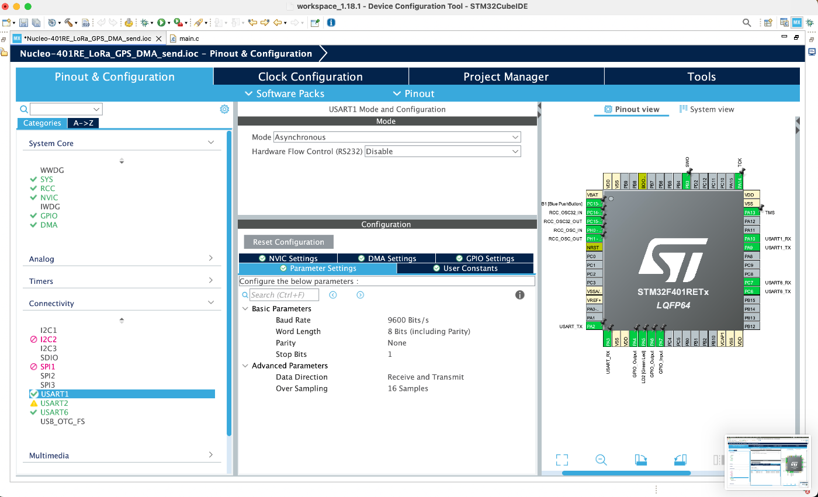Open the User Constants tab
The width and height of the screenshot is (818, 497).
pyautogui.click(x=465, y=268)
